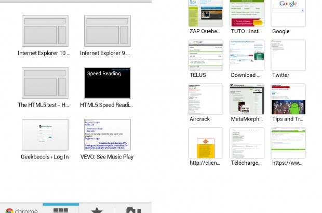This screenshot has height=213, width=322.
Task: Open the Aircrack bookmark
Action: [206, 99]
